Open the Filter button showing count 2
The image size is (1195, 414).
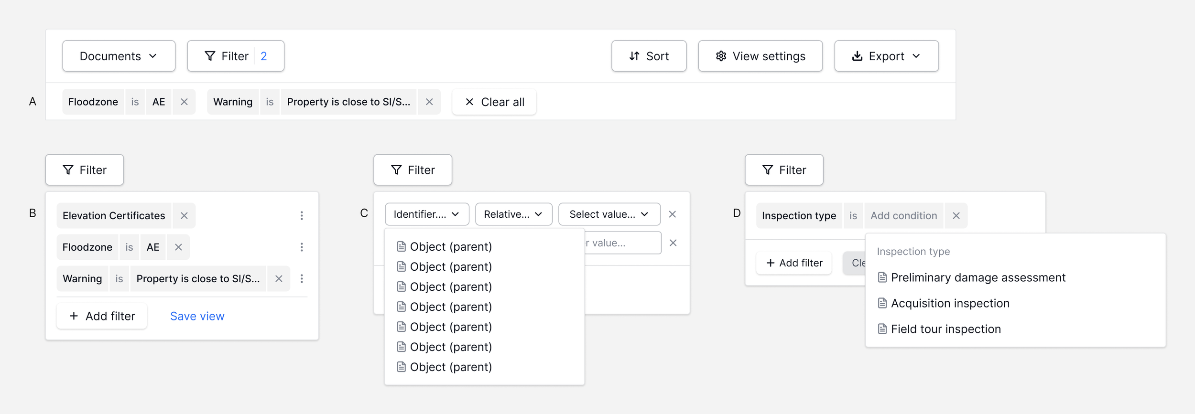[236, 56]
